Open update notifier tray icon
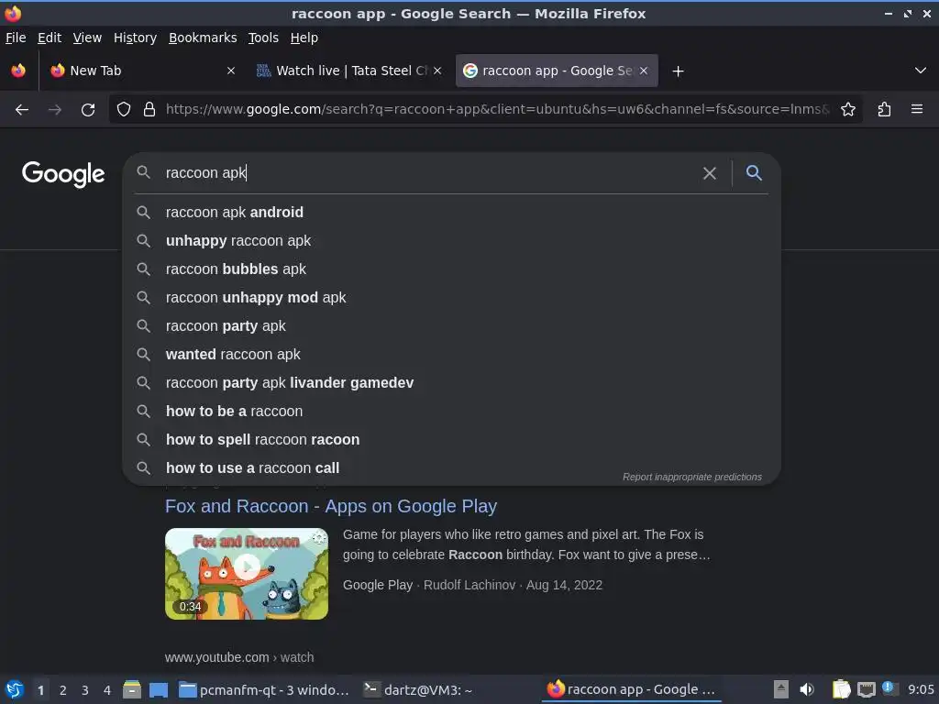The width and height of the screenshot is (939, 704). (x=889, y=689)
